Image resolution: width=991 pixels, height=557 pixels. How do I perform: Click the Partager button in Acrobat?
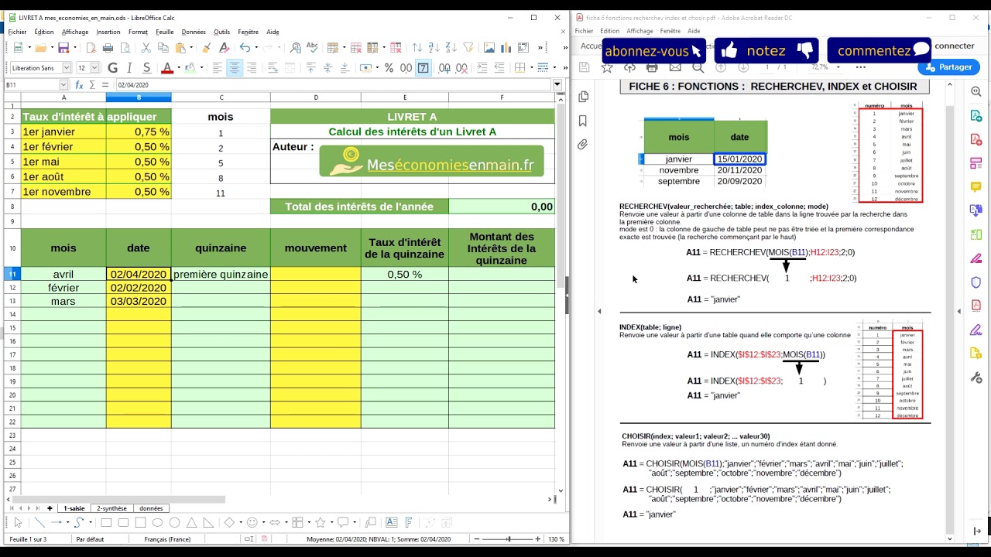tap(949, 67)
